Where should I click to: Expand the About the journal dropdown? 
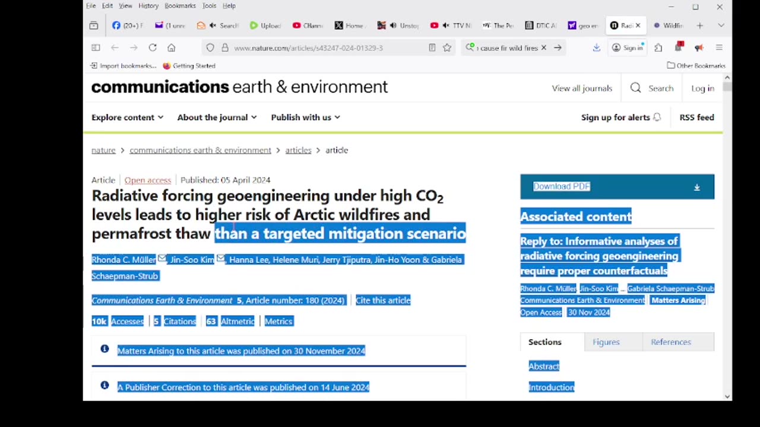pos(217,117)
